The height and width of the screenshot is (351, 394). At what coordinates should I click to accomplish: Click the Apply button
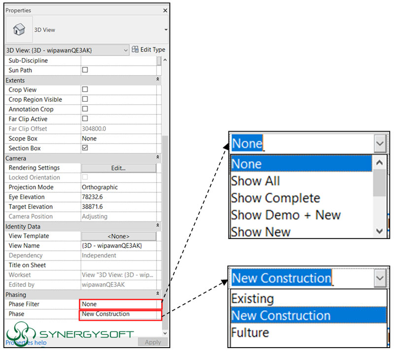coord(153,342)
